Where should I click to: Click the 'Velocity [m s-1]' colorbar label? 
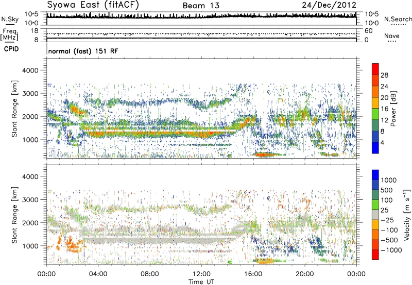[x=407, y=215]
